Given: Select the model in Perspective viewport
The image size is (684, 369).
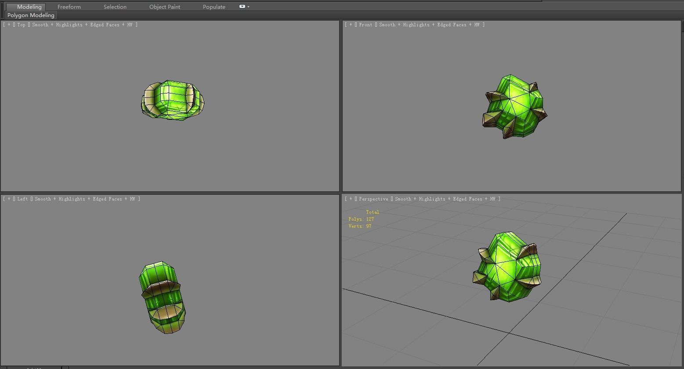Looking at the screenshot, I should [507, 267].
